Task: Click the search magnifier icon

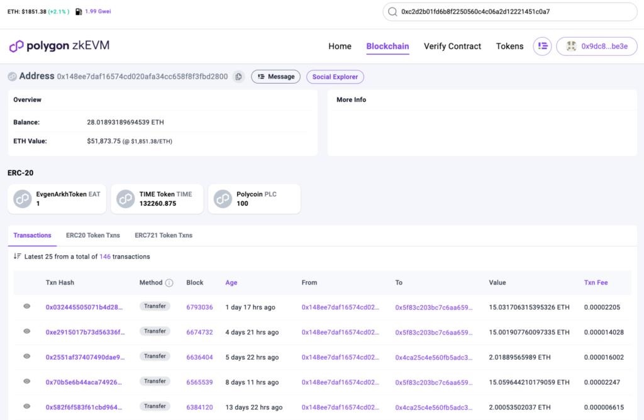Action: pos(392,11)
